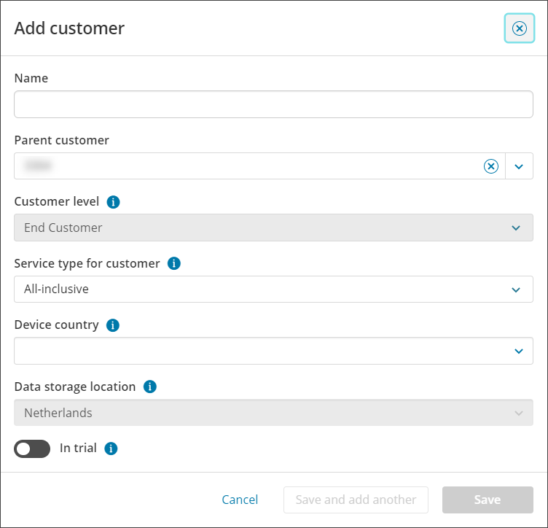
Task: Open the Data storage location Netherlands dropdown
Action: (x=273, y=413)
